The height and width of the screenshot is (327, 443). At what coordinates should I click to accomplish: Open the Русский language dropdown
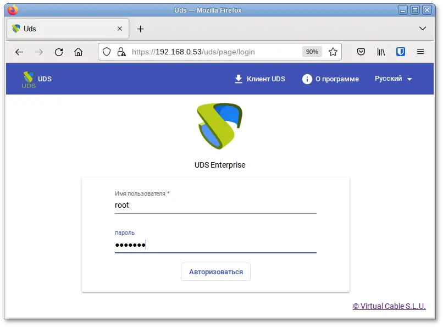[x=392, y=79]
